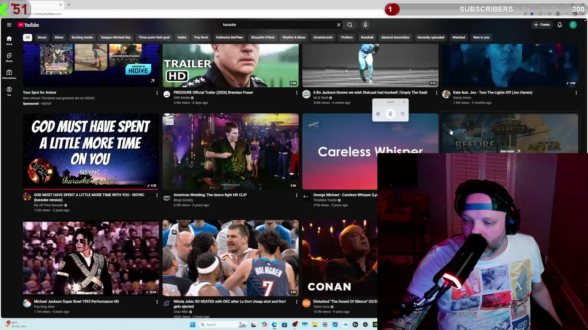Play the American Wedding dance fight thumbnail
This screenshot has width=588, height=330.
(x=231, y=151)
